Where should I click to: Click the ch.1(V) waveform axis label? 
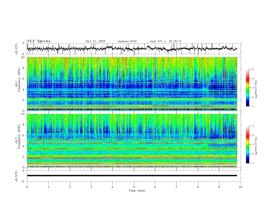[16, 49]
